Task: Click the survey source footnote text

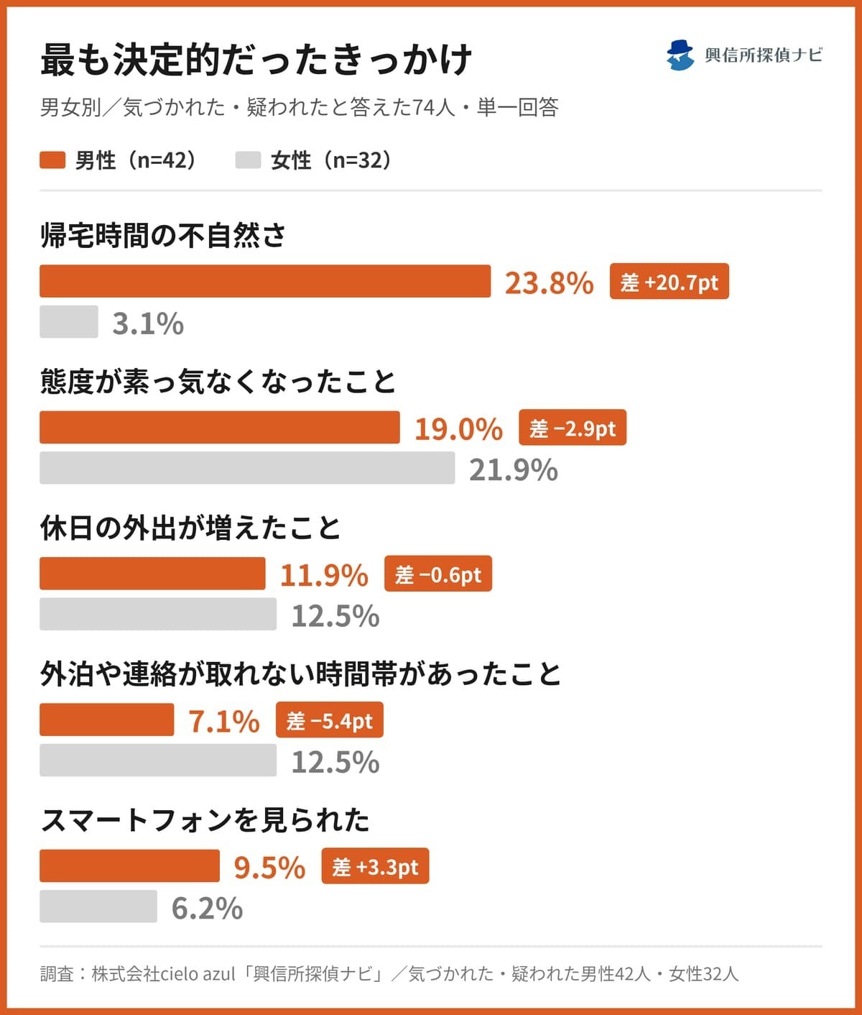Action: [x=389, y=974]
